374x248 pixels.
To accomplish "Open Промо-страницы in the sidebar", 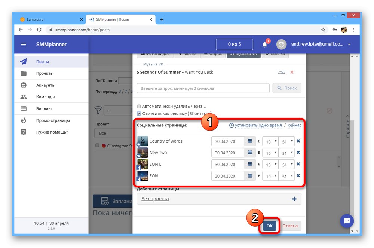I will coord(51,120).
